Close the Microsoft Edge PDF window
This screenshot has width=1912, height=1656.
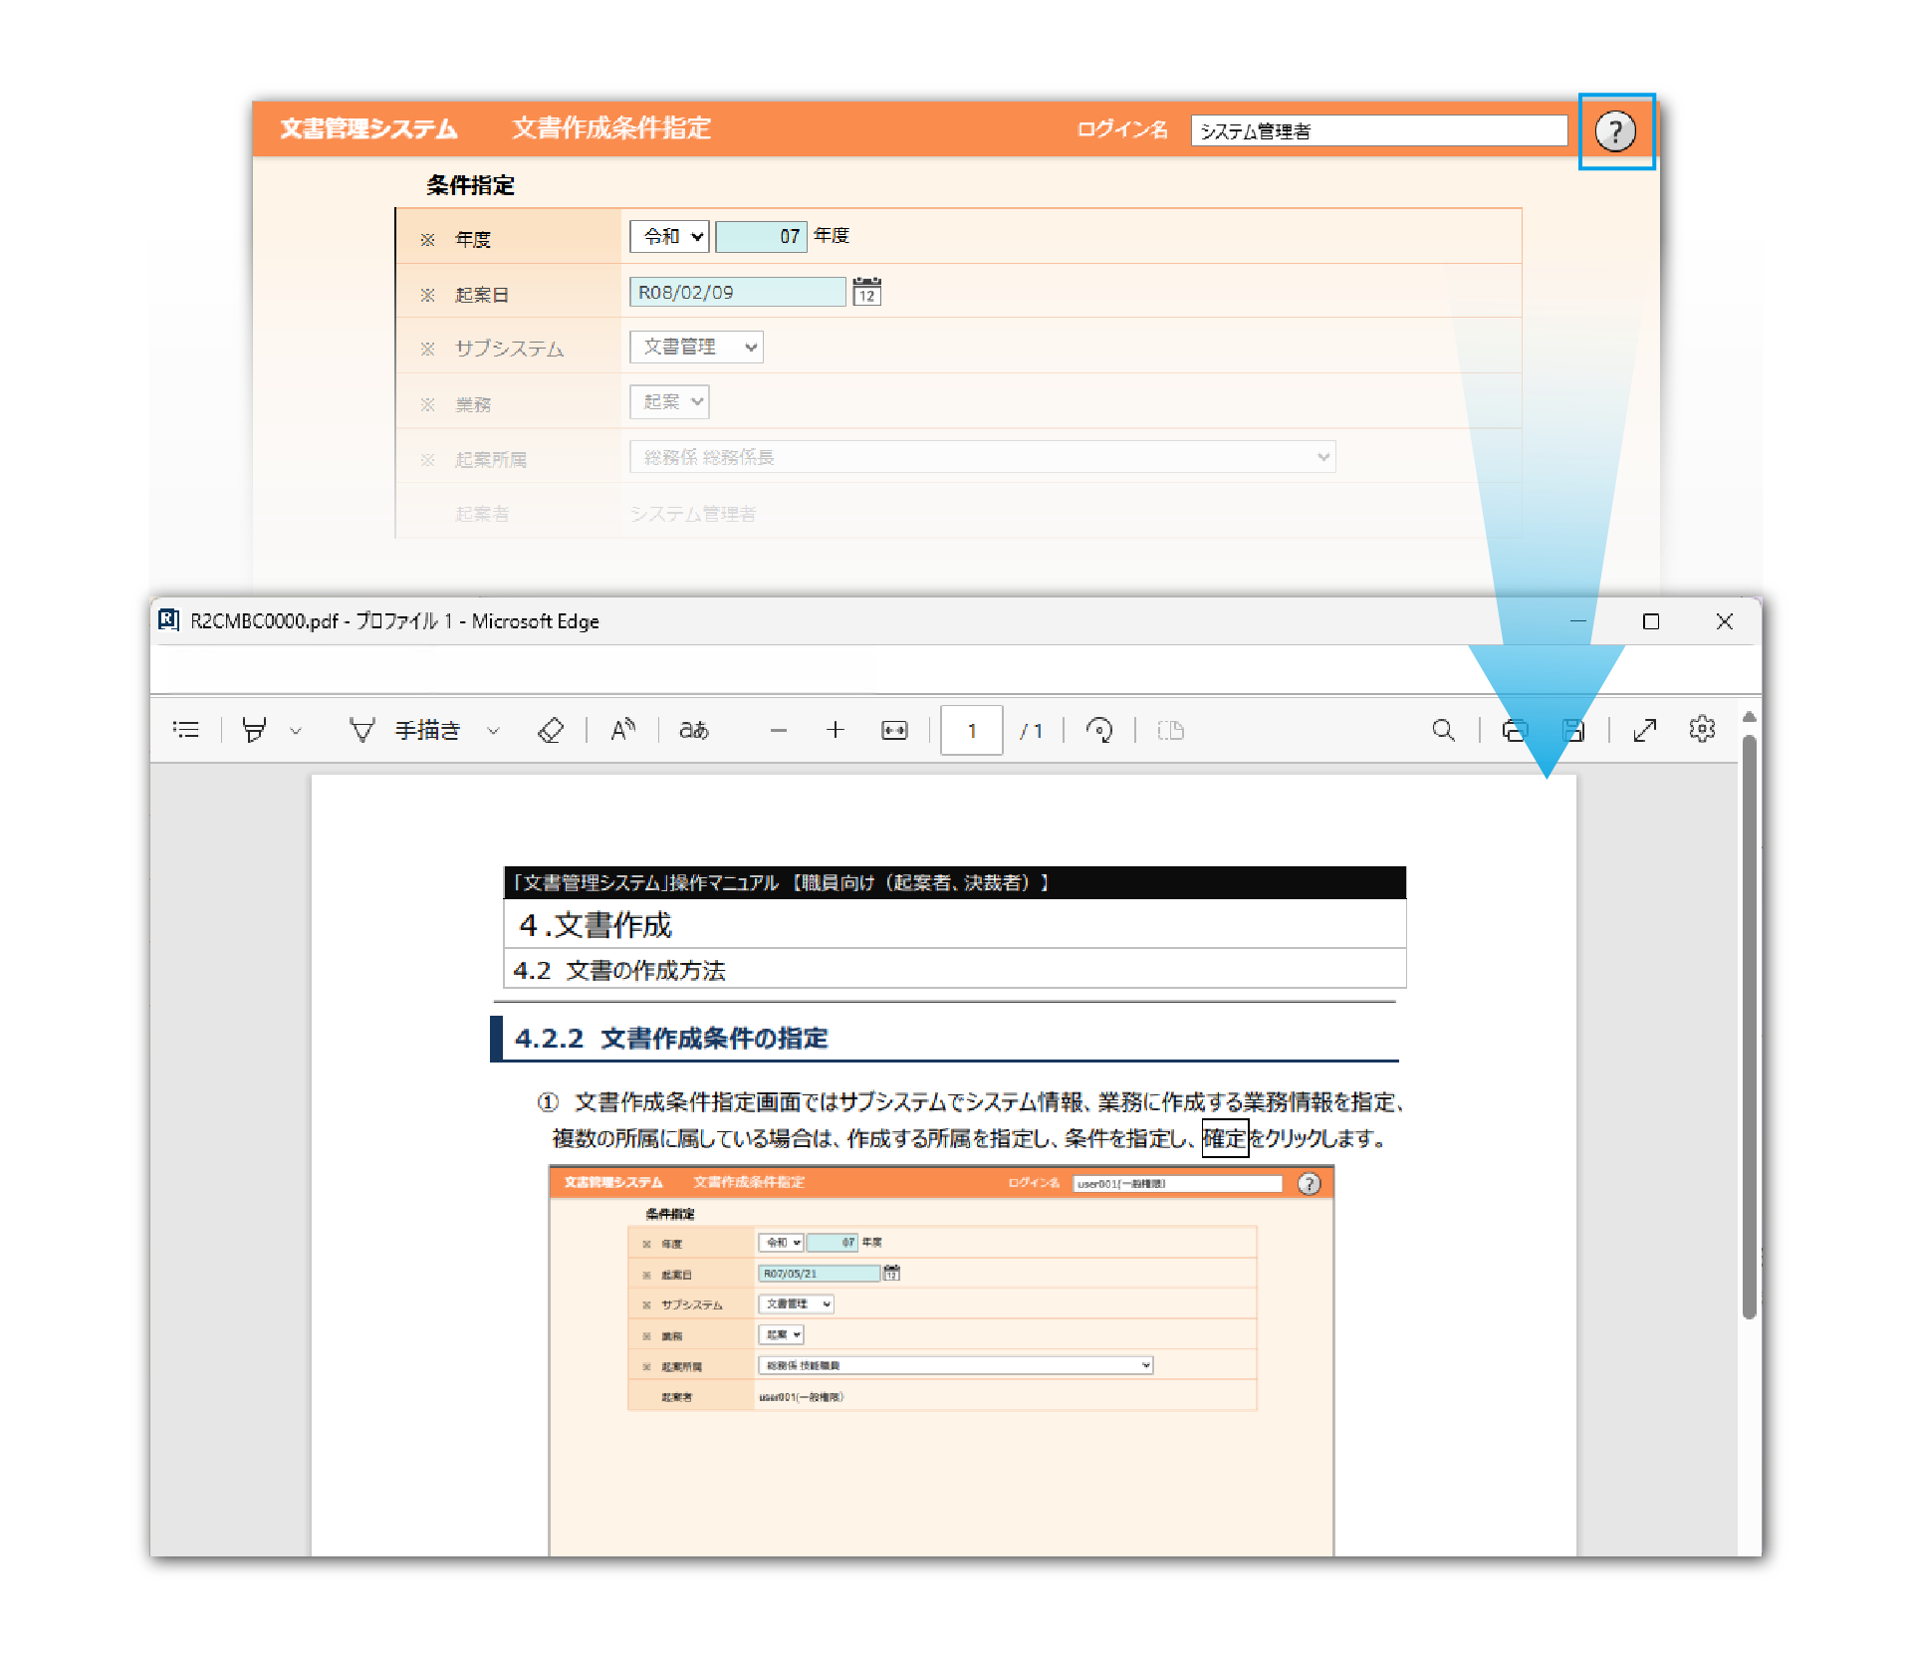coord(1725,621)
